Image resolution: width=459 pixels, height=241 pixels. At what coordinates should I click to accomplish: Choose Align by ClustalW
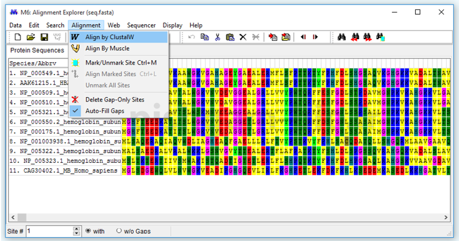[x=109, y=37]
